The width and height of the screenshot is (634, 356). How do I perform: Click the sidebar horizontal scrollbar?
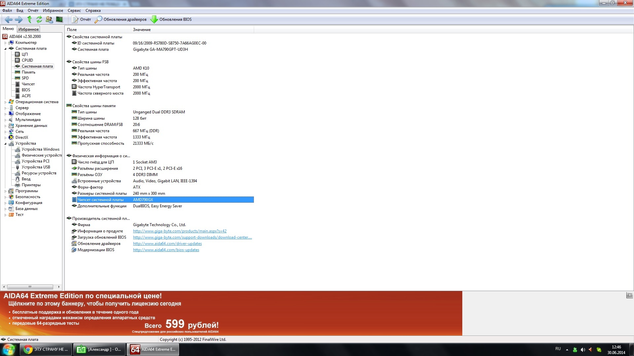30,287
